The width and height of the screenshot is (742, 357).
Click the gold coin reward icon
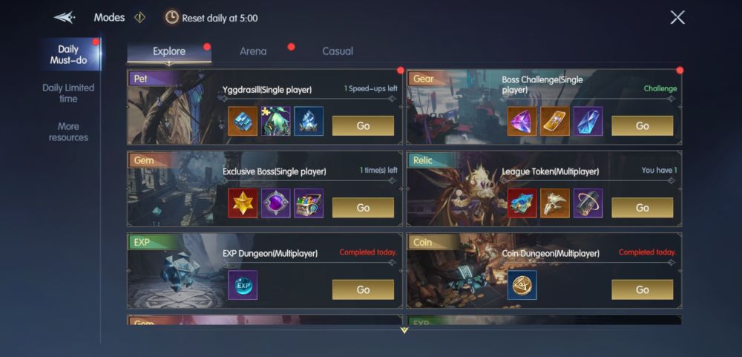click(522, 285)
